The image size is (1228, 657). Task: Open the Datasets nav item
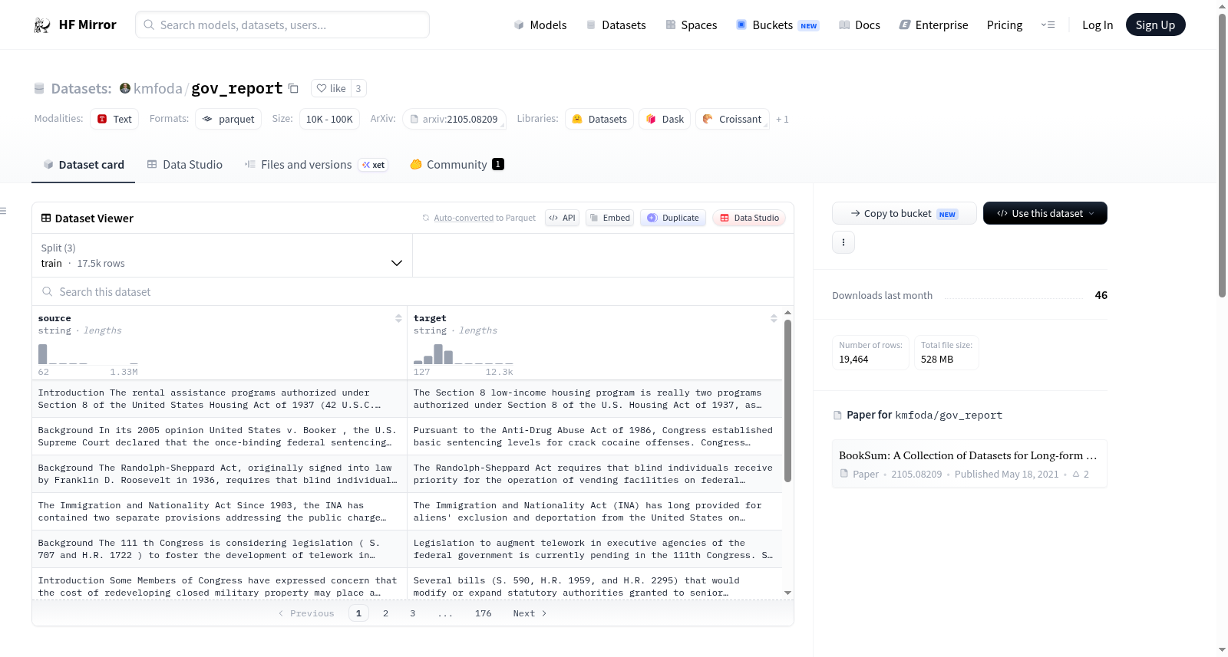[616, 25]
